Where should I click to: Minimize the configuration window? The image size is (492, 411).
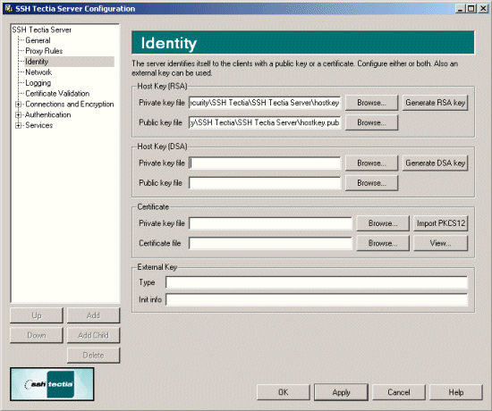(461, 8)
